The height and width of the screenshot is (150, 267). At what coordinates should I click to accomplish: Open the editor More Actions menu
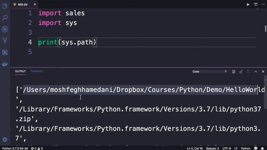coord(263,5)
